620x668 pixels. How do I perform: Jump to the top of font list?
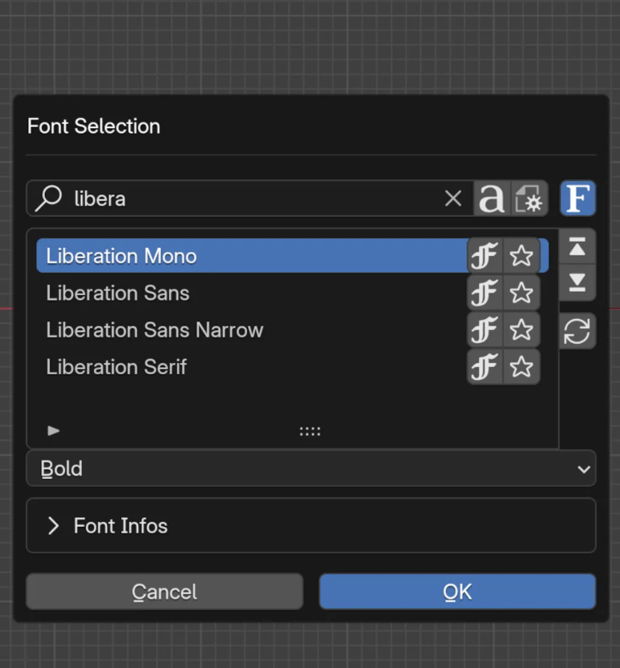(577, 247)
